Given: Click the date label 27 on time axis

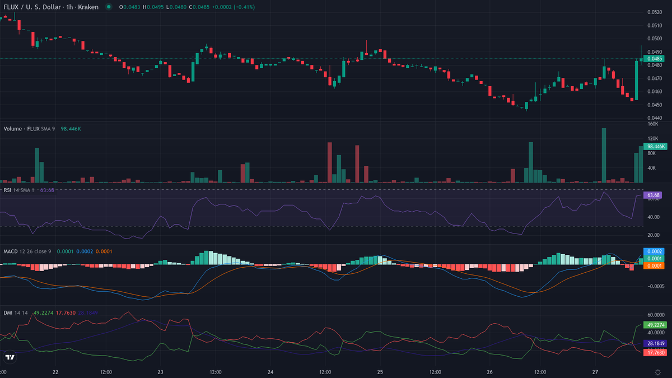Looking at the screenshot, I should (595, 372).
